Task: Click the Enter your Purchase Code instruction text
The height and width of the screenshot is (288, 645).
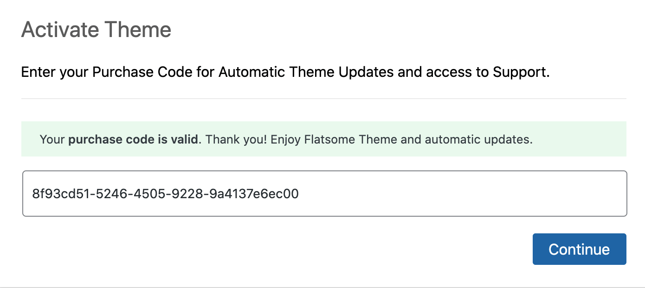Action: pos(285,73)
